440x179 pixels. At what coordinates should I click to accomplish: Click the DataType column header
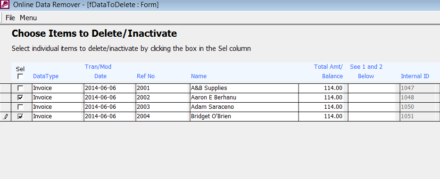[46, 76]
